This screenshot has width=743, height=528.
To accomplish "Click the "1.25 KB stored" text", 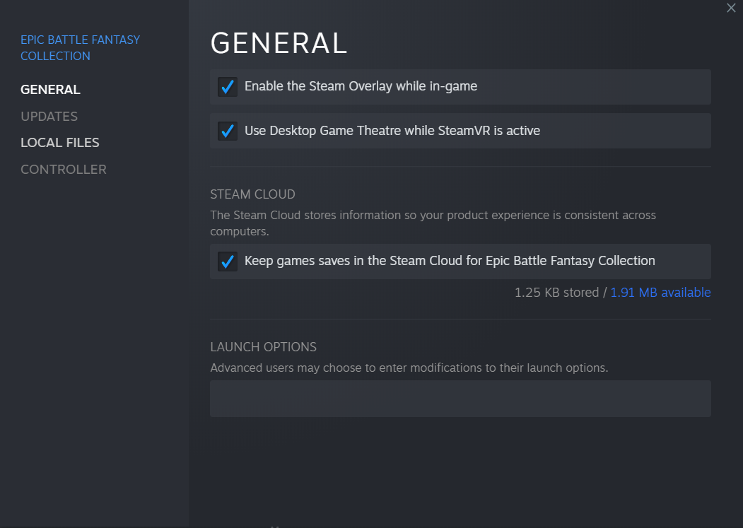I will [x=556, y=293].
